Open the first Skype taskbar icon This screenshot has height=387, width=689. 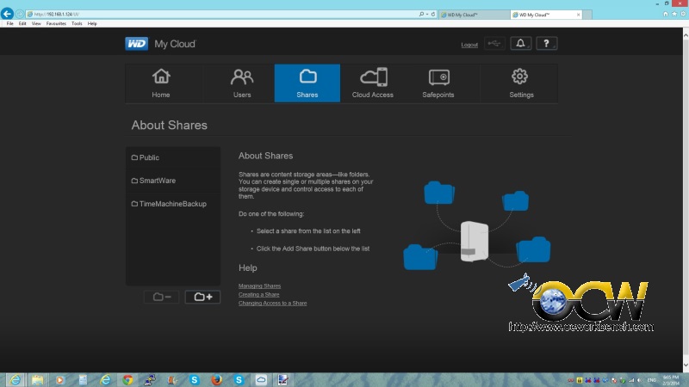pos(195,380)
